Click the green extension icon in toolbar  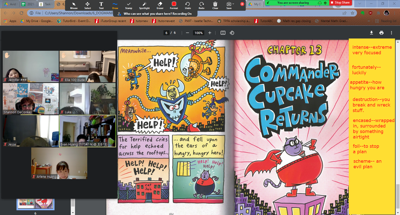[362, 13]
